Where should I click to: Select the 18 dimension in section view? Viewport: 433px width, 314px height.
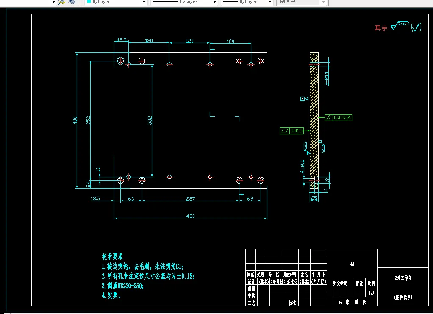tap(327, 180)
